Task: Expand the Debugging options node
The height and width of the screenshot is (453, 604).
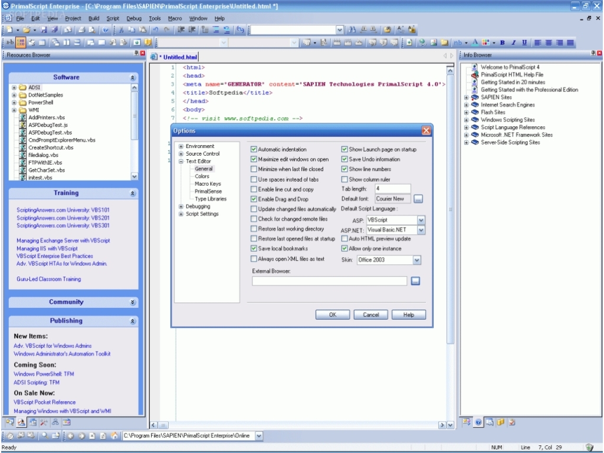Action: point(180,206)
